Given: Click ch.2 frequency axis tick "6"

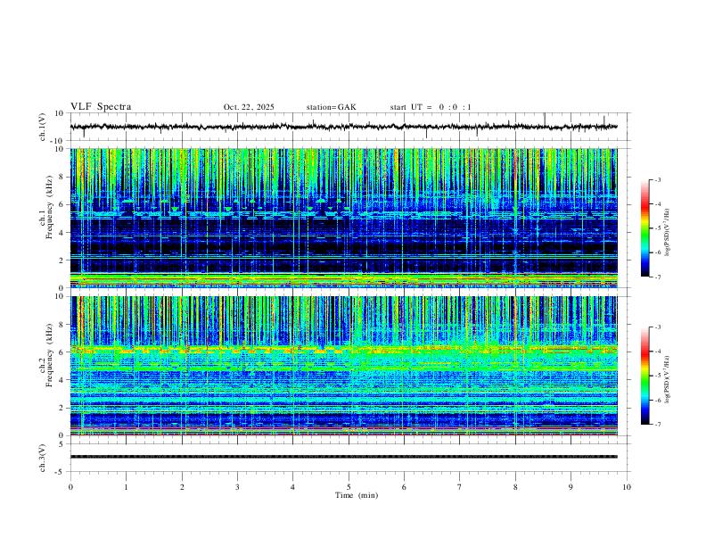Looking at the screenshot, I should [x=62, y=352].
